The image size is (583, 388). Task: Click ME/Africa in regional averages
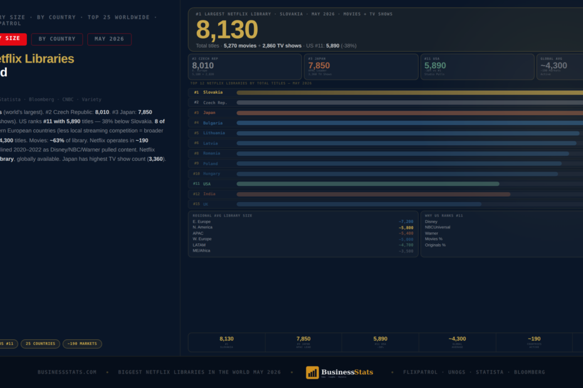point(201,250)
